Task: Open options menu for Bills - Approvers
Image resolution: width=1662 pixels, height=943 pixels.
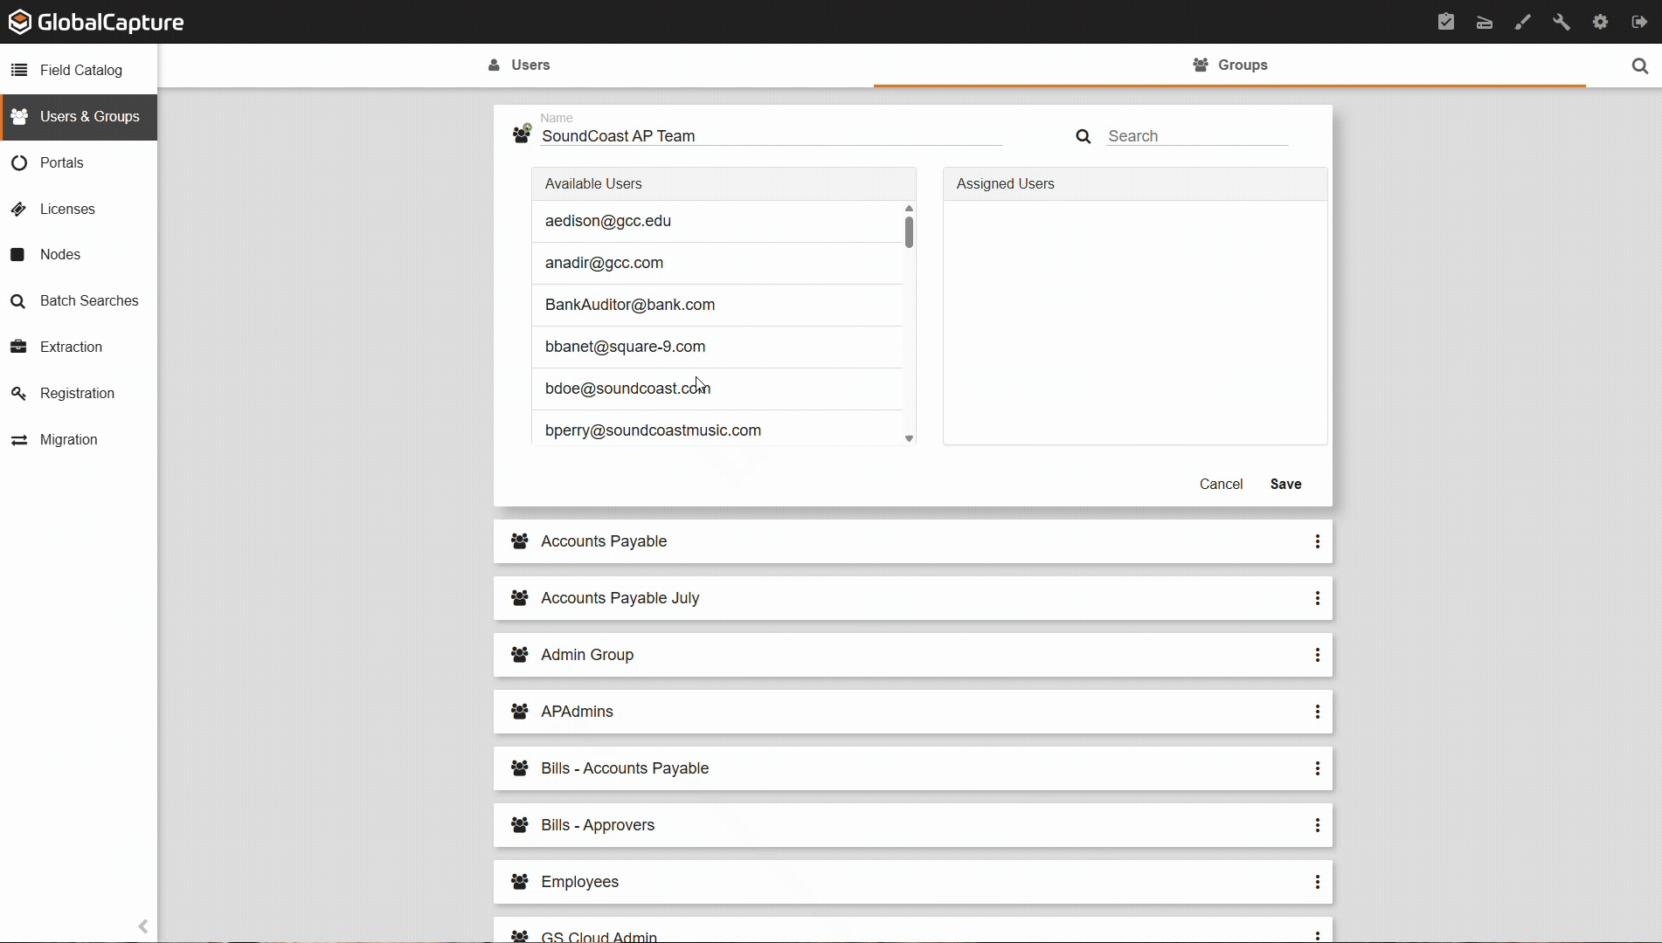Action: [x=1318, y=825]
